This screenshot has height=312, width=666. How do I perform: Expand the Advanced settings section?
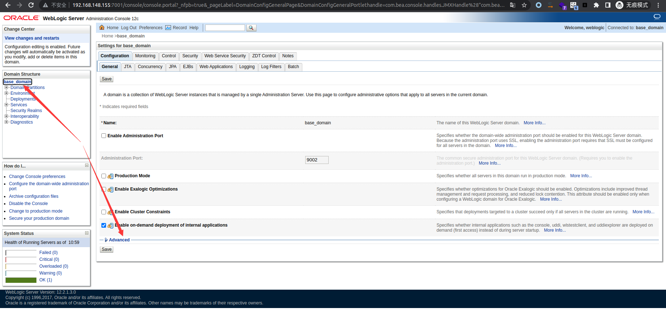pos(119,240)
